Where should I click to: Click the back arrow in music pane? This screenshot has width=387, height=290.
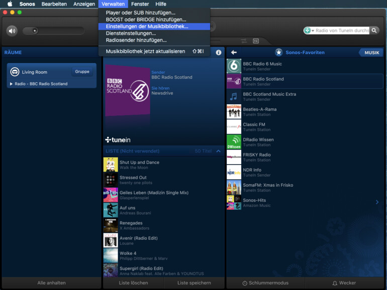coord(234,52)
